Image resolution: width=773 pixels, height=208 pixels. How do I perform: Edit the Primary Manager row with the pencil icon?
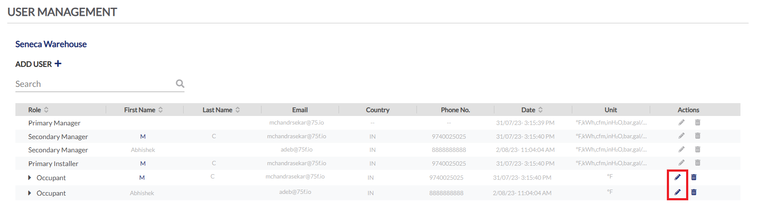coord(681,122)
